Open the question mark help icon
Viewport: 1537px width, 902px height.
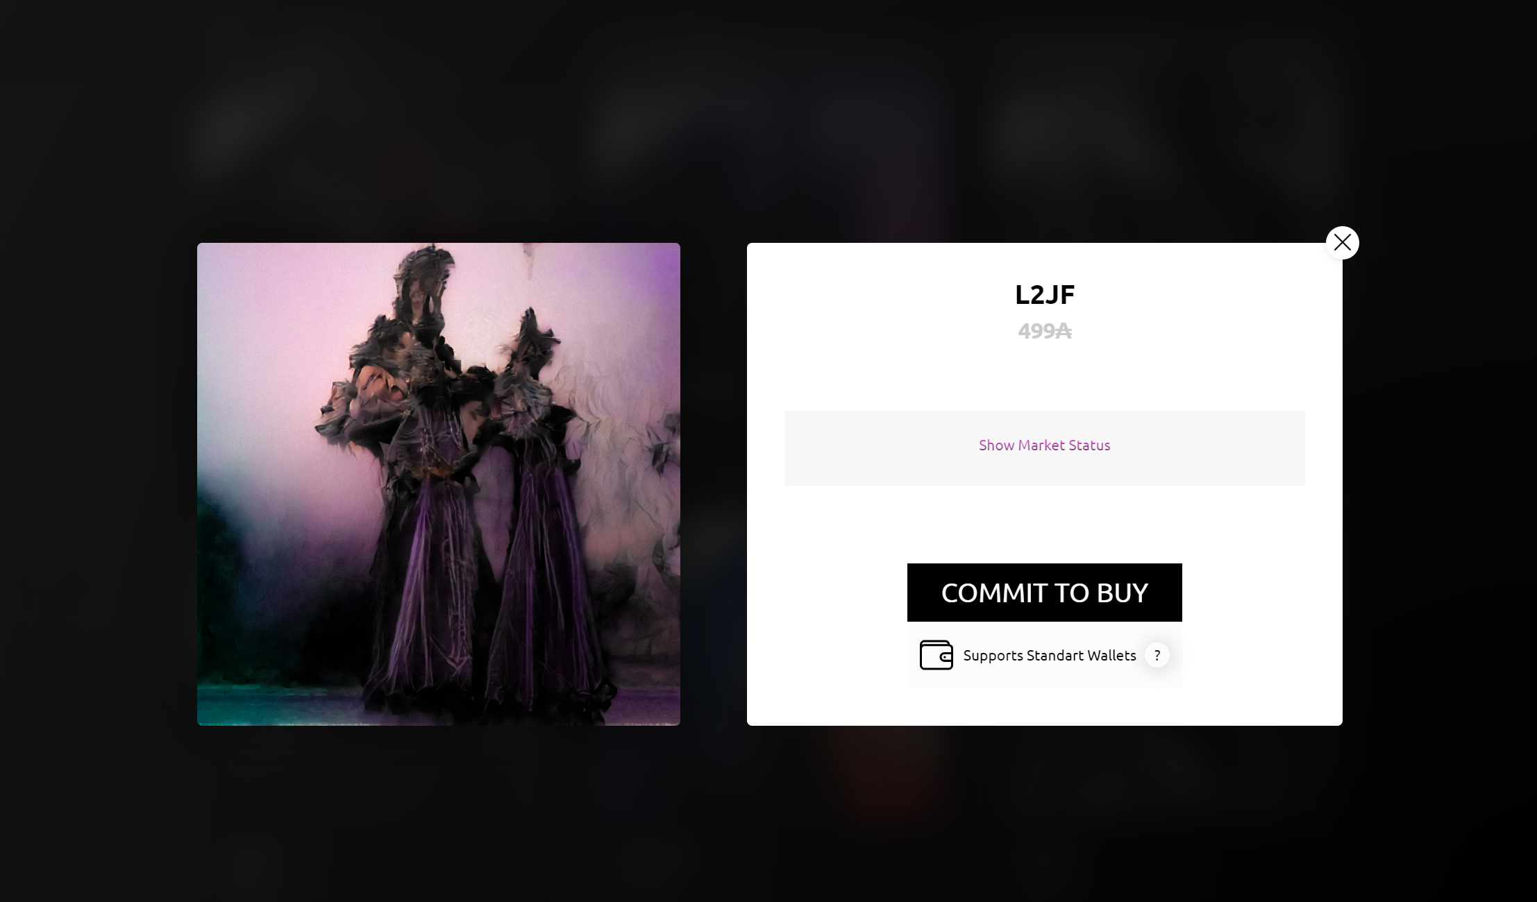(x=1157, y=655)
